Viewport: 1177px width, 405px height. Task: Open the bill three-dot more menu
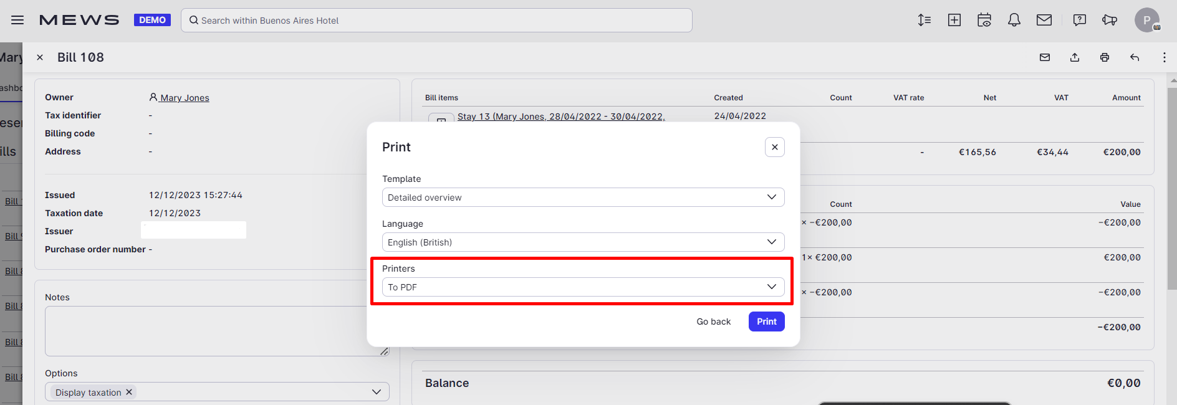pyautogui.click(x=1165, y=57)
